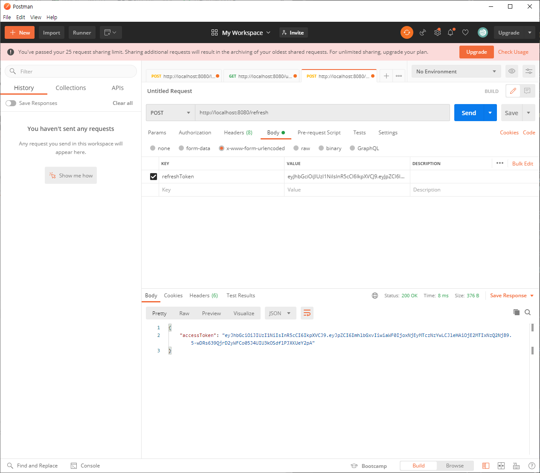Image resolution: width=540 pixels, height=473 pixels.
Task: Click the empty Key cell
Action: point(221,190)
